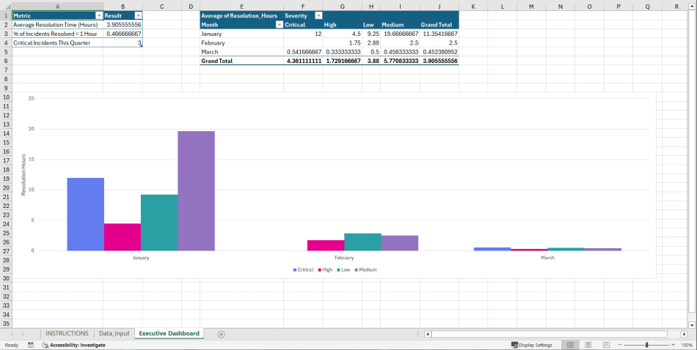Image resolution: width=697 pixels, height=350 pixels.
Task: Select the purple Medium bar for January
Action: coord(196,190)
